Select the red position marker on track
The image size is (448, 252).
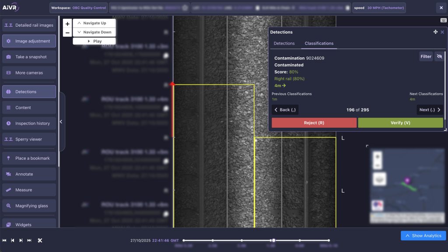point(172,84)
